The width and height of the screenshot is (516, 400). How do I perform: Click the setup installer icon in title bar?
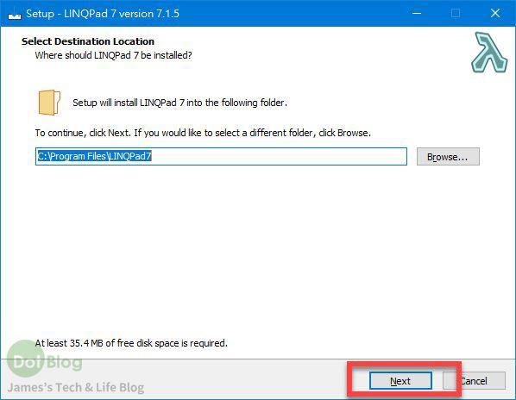15,14
